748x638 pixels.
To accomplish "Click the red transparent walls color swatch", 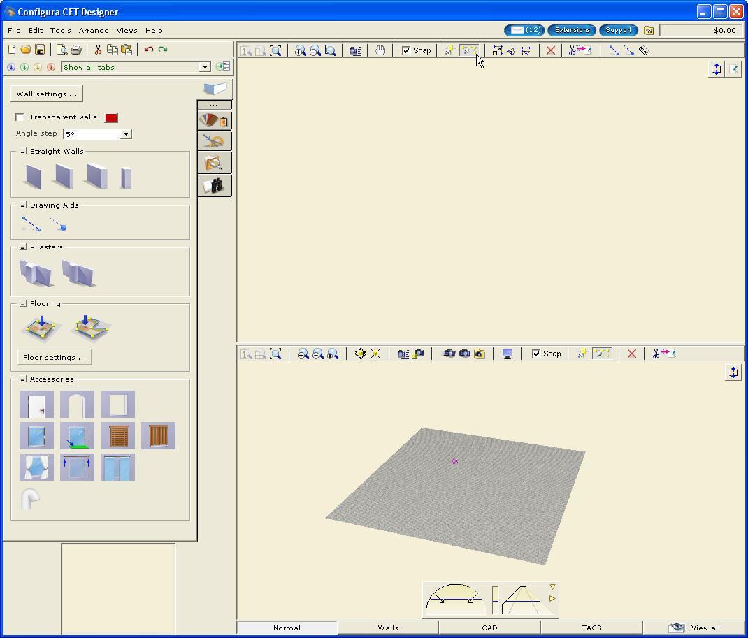I will [111, 117].
